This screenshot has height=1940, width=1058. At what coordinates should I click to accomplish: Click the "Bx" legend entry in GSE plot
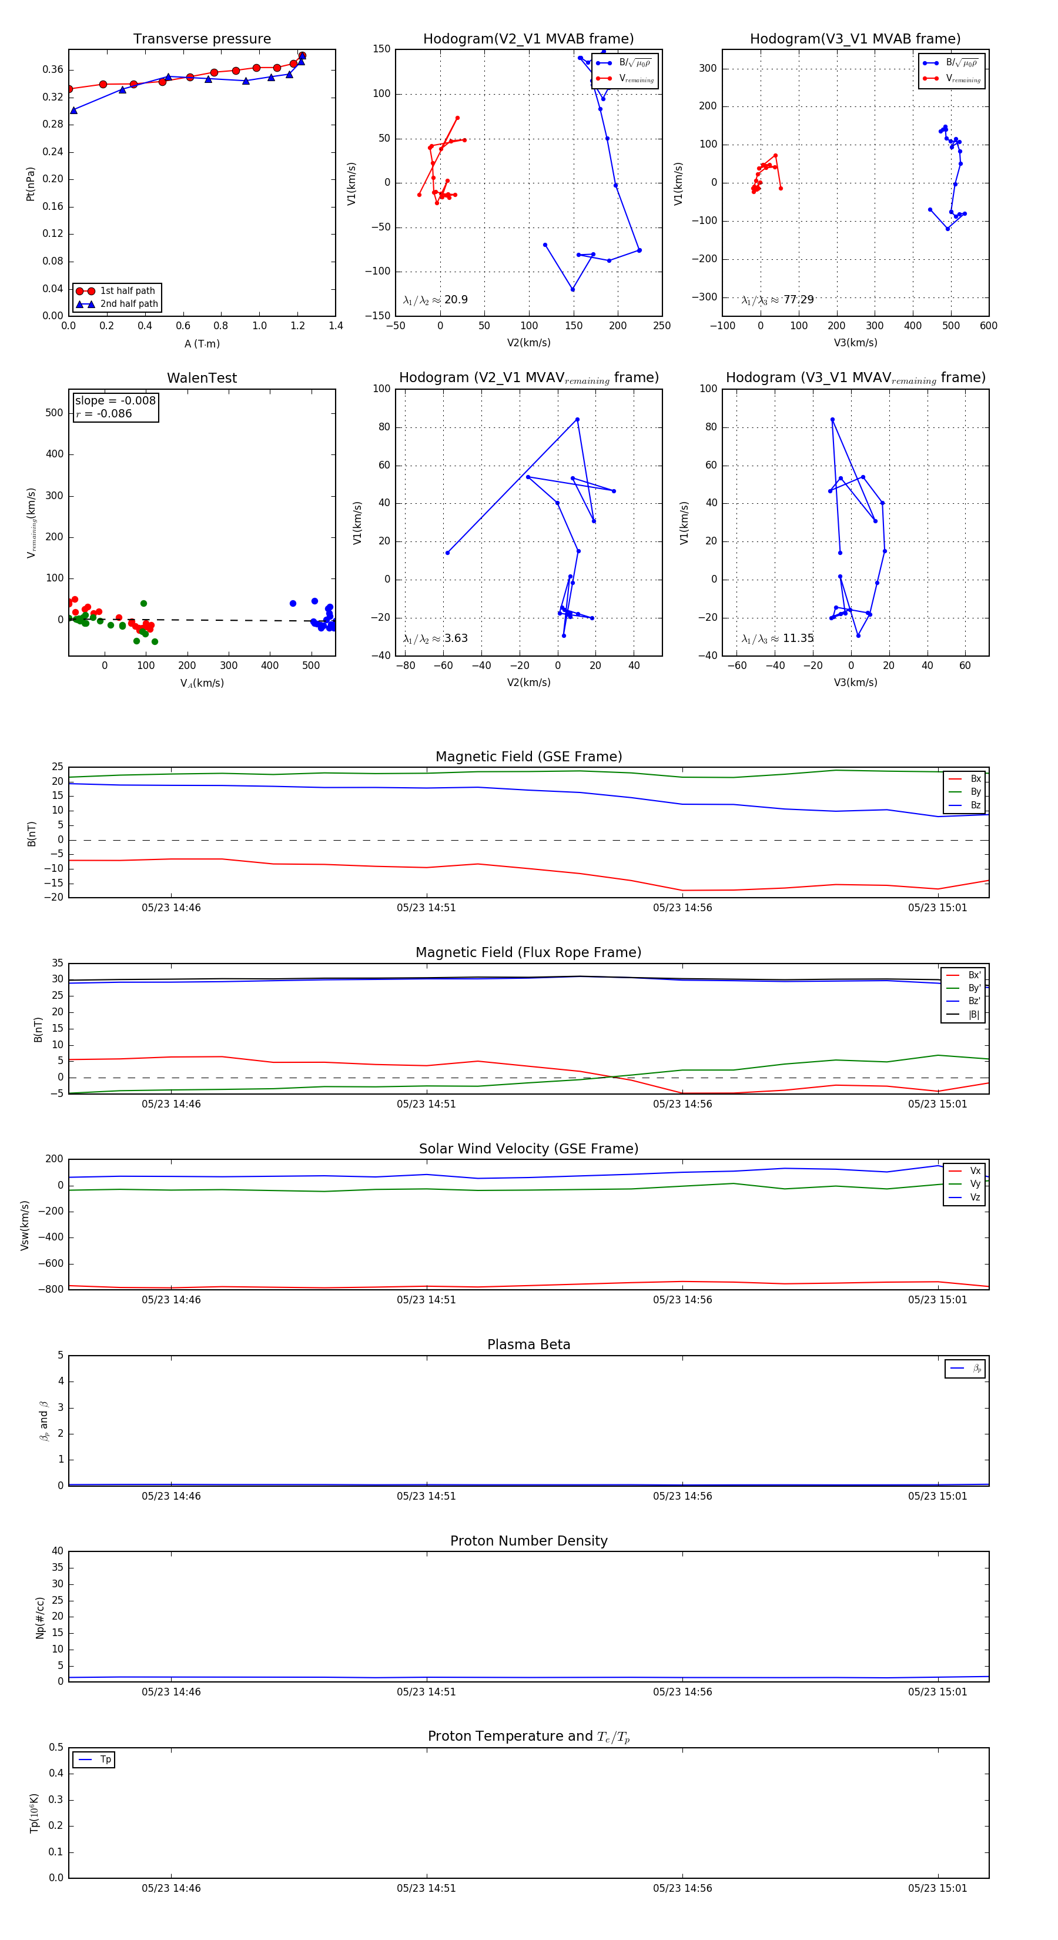tap(965, 779)
